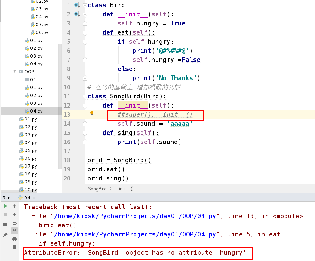Click line number 17 in the gutter

[67, 151]
